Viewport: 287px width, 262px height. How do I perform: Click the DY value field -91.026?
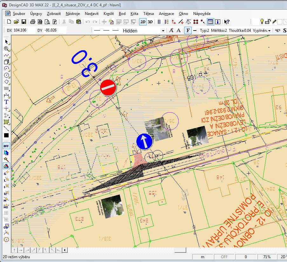pos(55,30)
